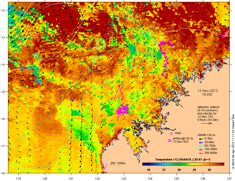Click the '-15' latitude axis label
The image size is (235, 181).
[3, 92]
